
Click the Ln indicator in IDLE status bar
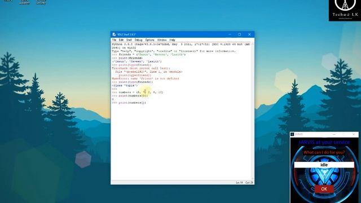(239, 183)
